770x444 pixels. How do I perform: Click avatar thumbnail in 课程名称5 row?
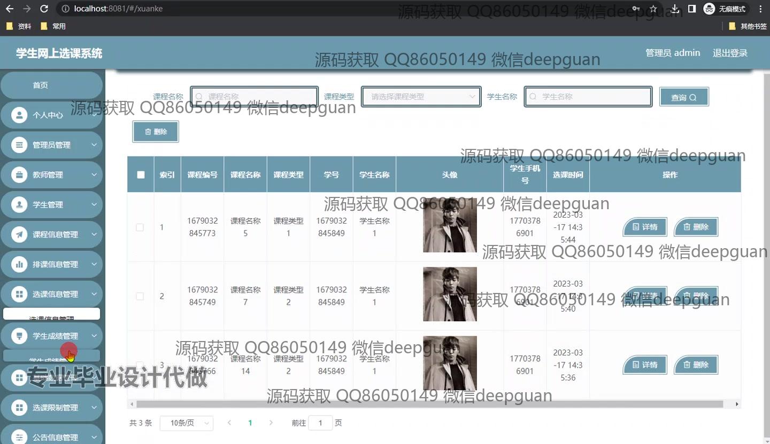(450, 225)
